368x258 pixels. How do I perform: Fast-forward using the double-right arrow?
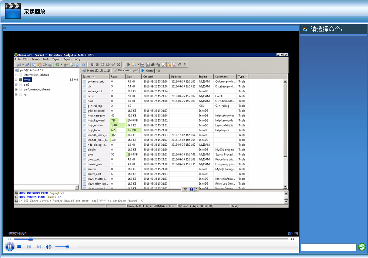click(x=292, y=239)
